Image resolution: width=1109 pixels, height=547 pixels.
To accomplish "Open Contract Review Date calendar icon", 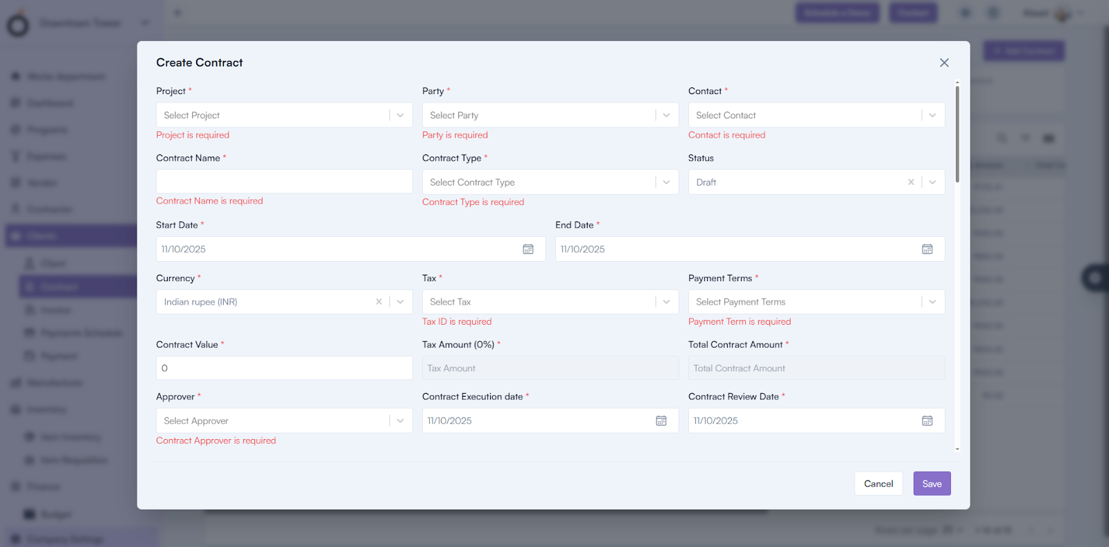I will pos(927,421).
